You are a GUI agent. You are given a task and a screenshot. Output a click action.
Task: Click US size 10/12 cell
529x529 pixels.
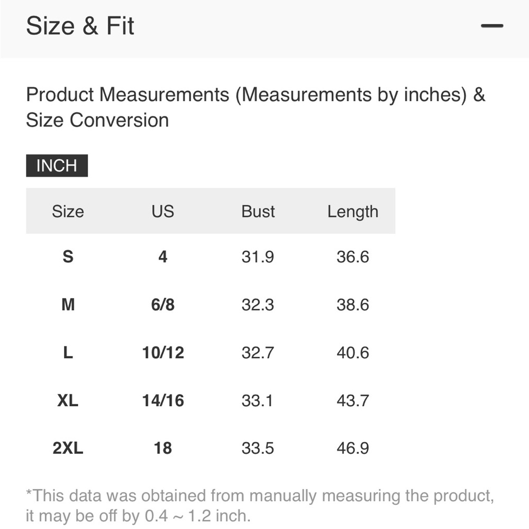pos(163,352)
